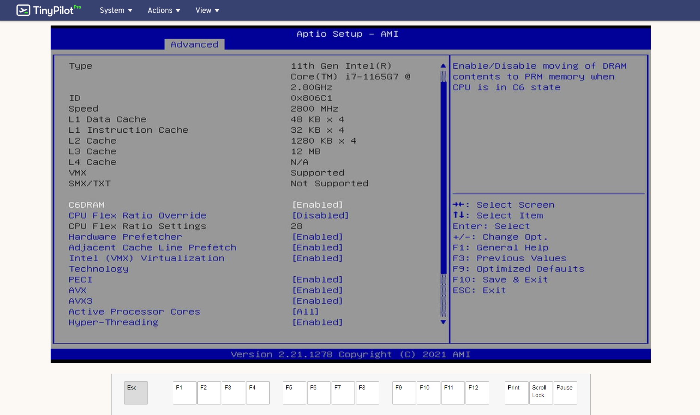This screenshot has width=700, height=415.
Task: Toggle the C6DRAM Enabled setting
Action: [317, 205]
